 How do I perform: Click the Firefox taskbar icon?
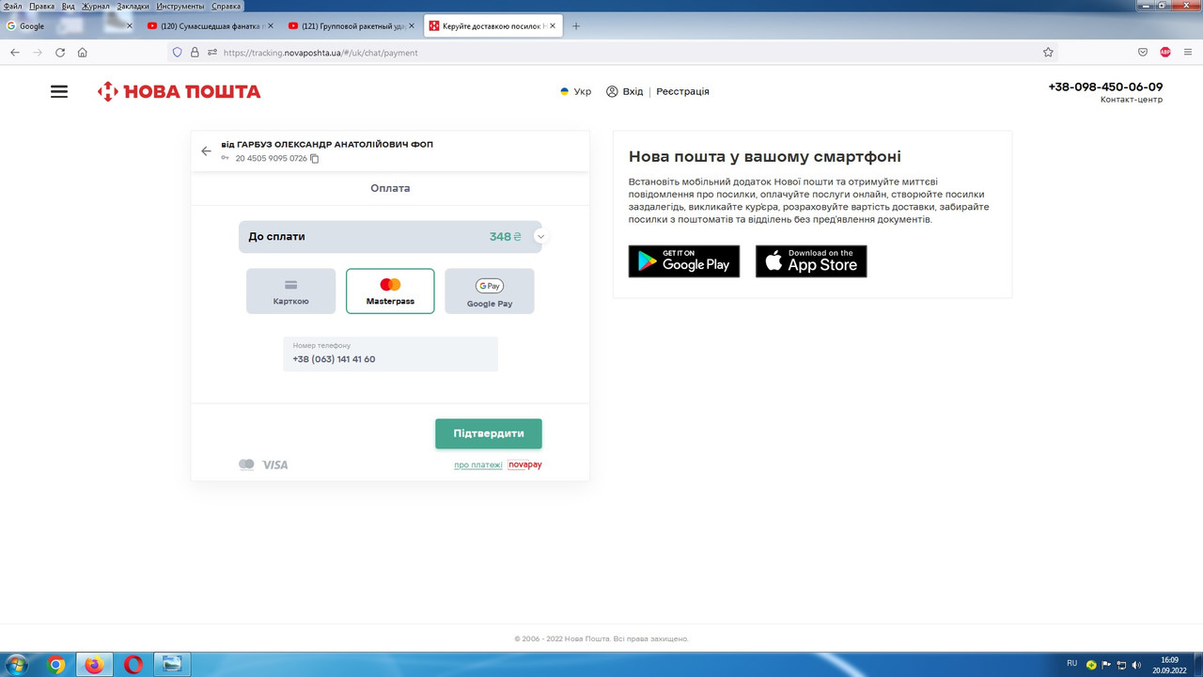(x=95, y=665)
